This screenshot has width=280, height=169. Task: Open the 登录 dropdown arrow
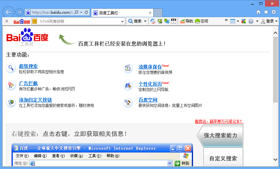coord(277,21)
